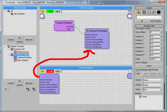The image size is (167, 112).
Task: Toggle the OFF button for Out Of Range
Action: click(x=138, y=74)
